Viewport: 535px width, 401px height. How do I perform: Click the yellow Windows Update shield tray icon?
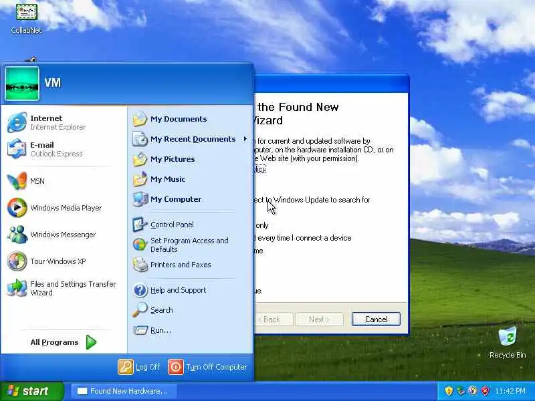[449, 391]
